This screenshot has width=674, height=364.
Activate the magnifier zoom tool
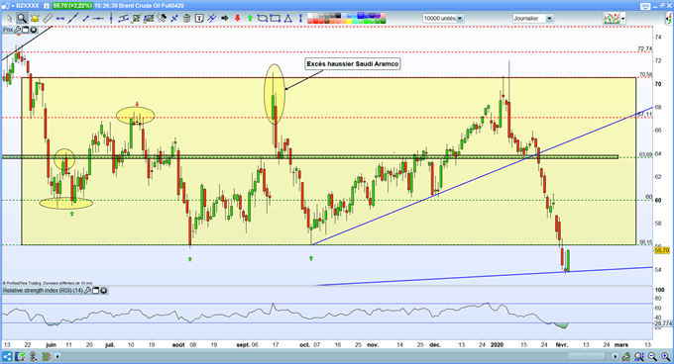click(22, 18)
